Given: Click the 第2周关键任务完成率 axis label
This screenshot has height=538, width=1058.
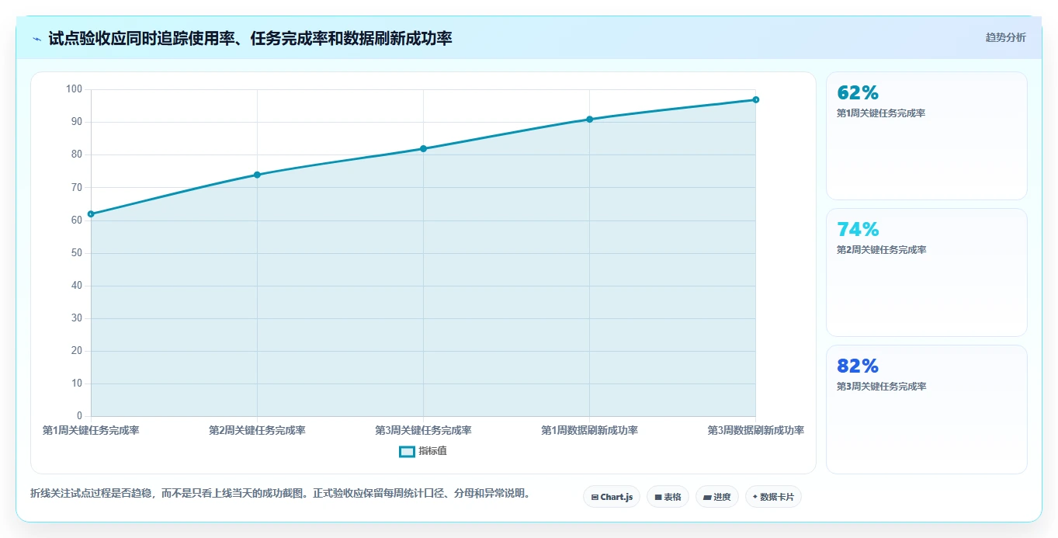Looking at the screenshot, I should point(257,430).
